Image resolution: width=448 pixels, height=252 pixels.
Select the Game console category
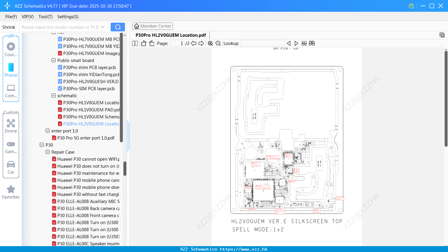click(x=11, y=147)
